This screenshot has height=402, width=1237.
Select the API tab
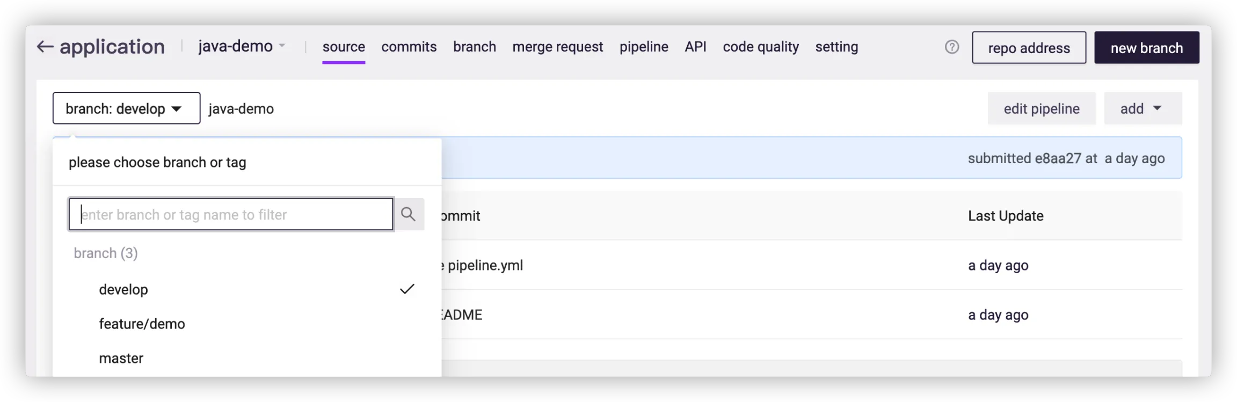(695, 47)
